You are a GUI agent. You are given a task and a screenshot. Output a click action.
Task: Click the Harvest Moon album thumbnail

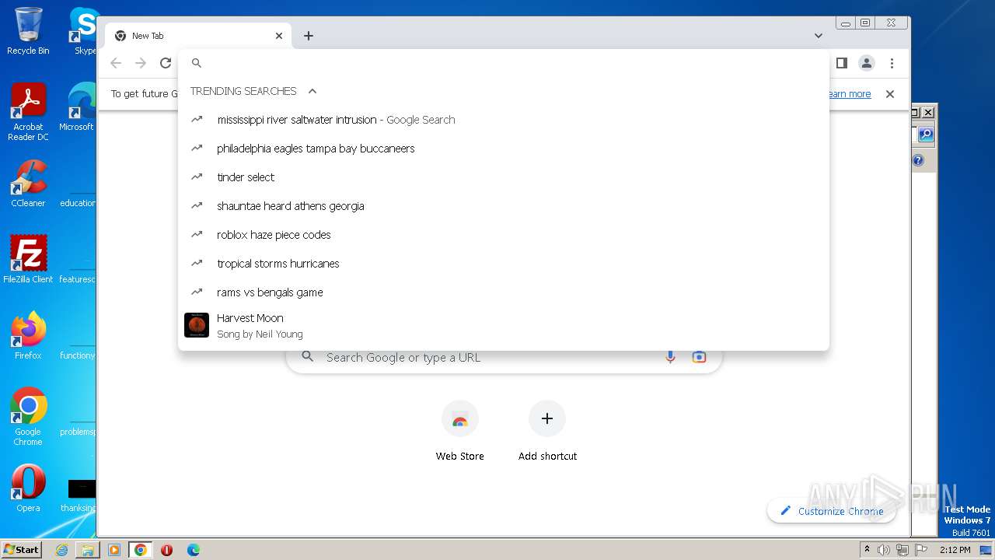[197, 325]
